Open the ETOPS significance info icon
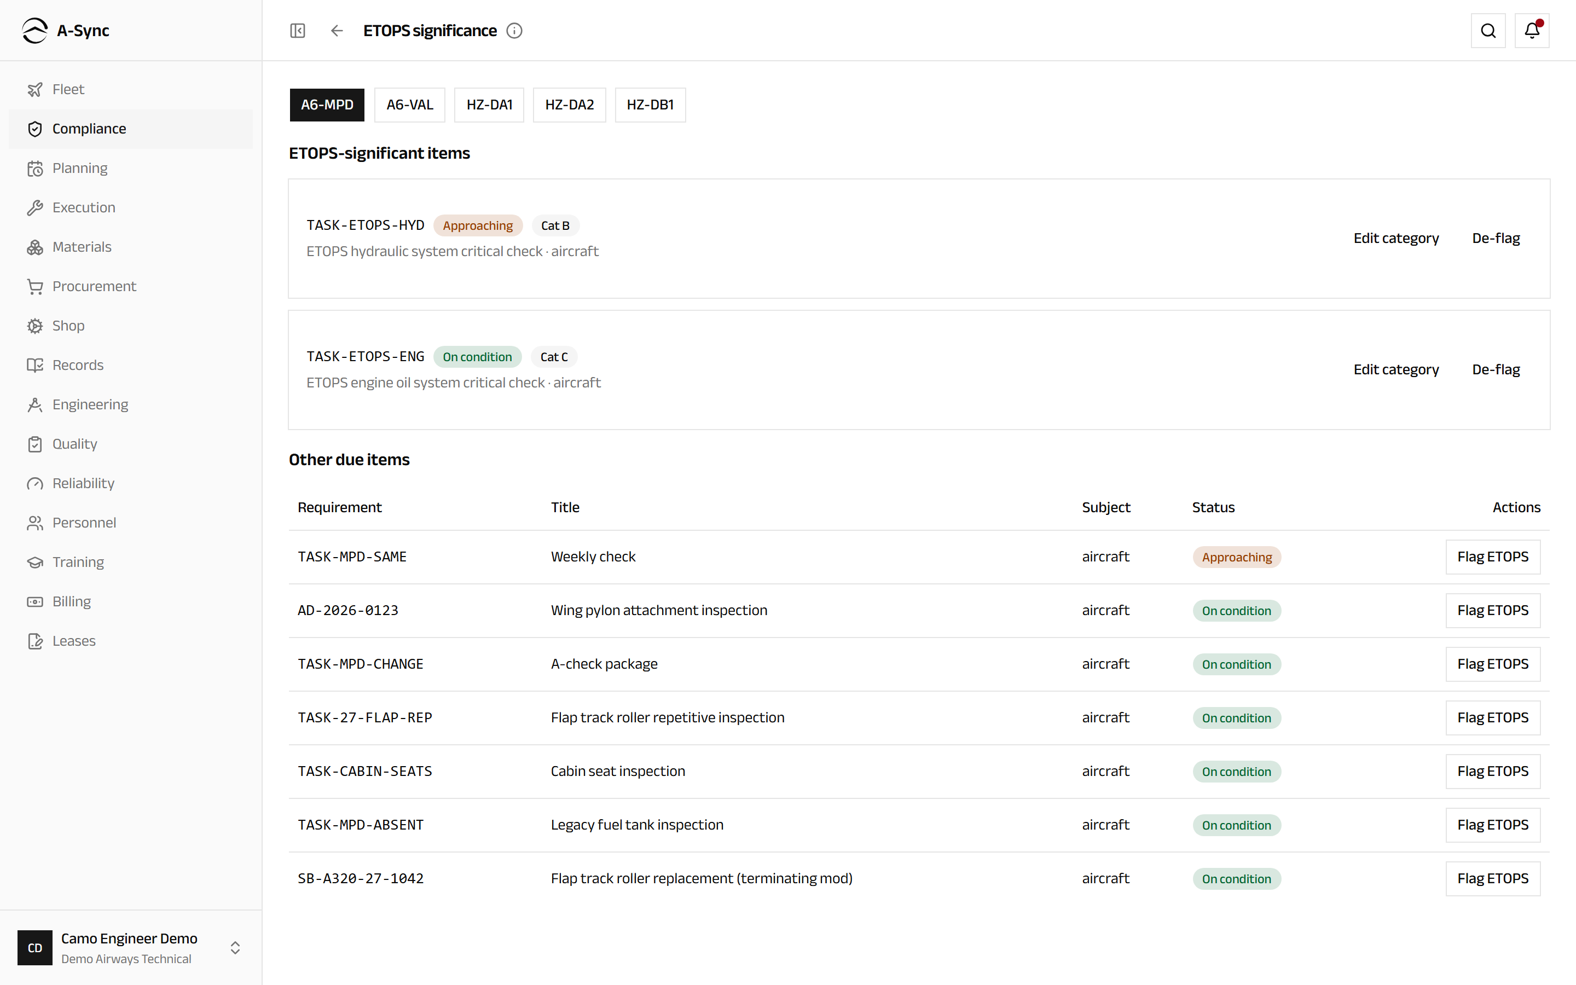The width and height of the screenshot is (1576, 985). point(514,31)
